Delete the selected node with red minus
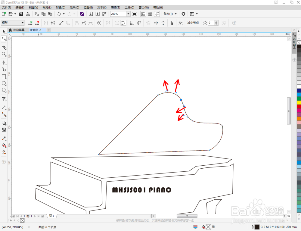This screenshot has width=301, height=231. [x=37, y=23]
